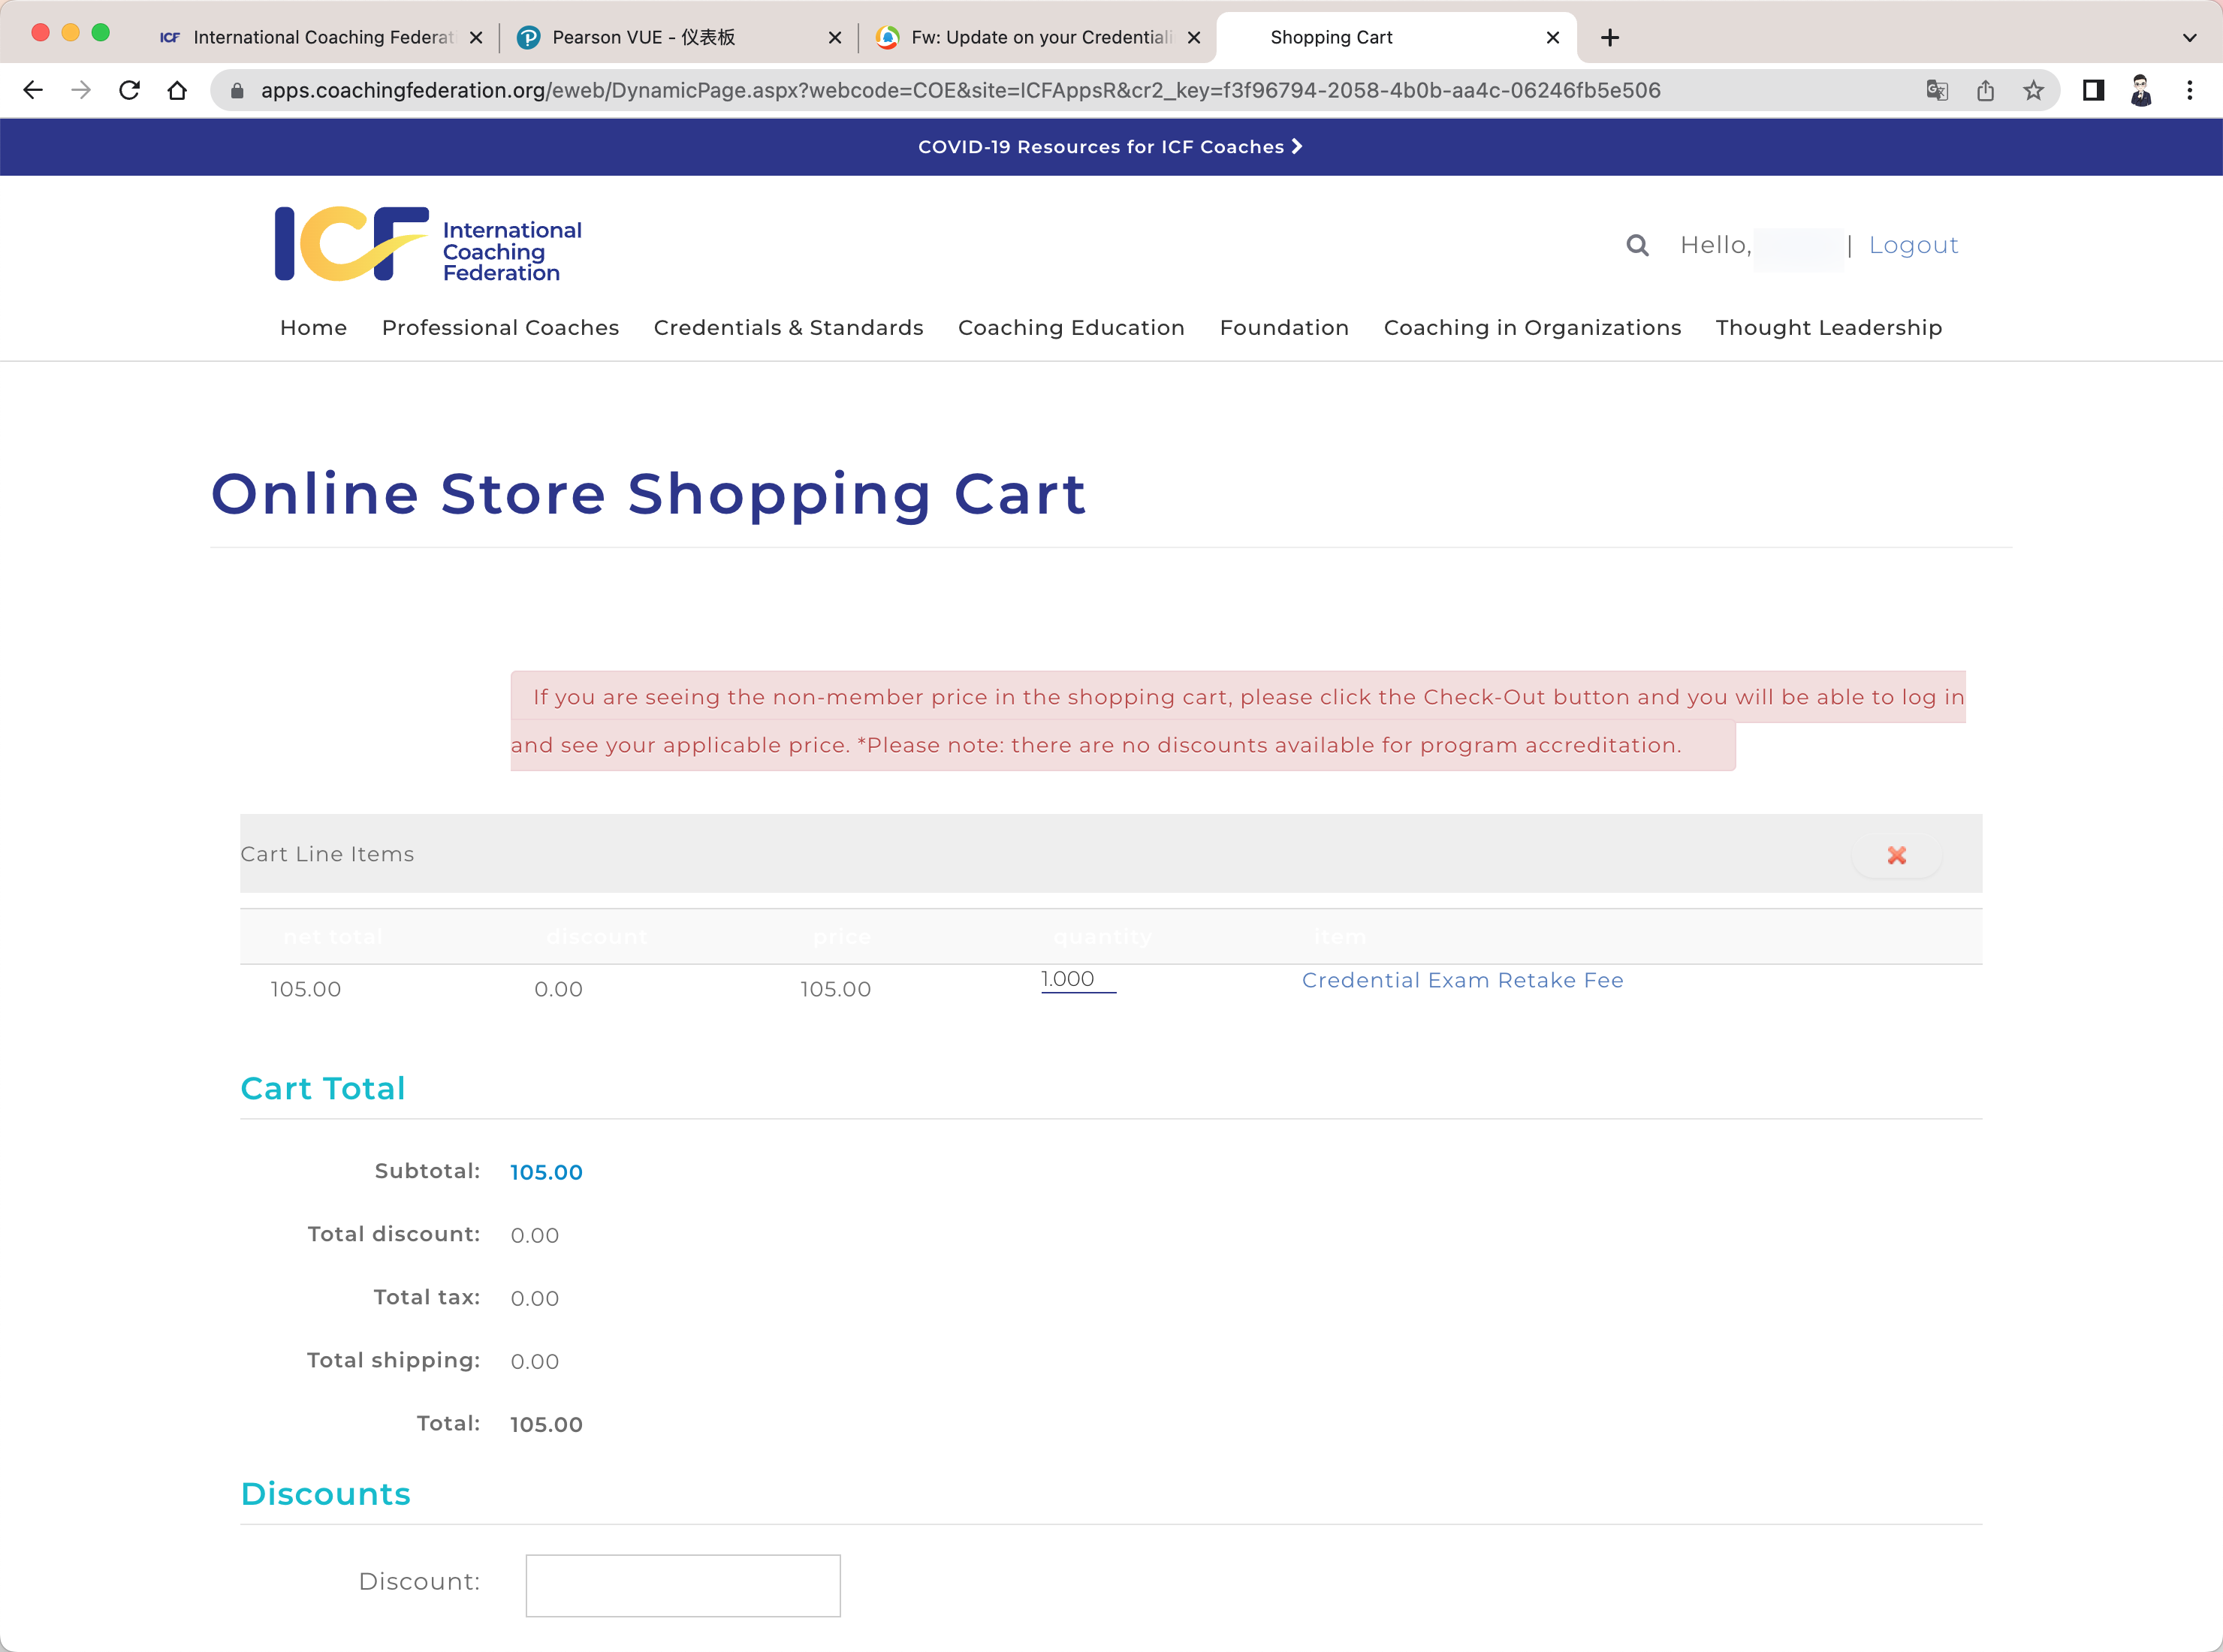
Task: Click the ICF logo
Action: tap(427, 244)
